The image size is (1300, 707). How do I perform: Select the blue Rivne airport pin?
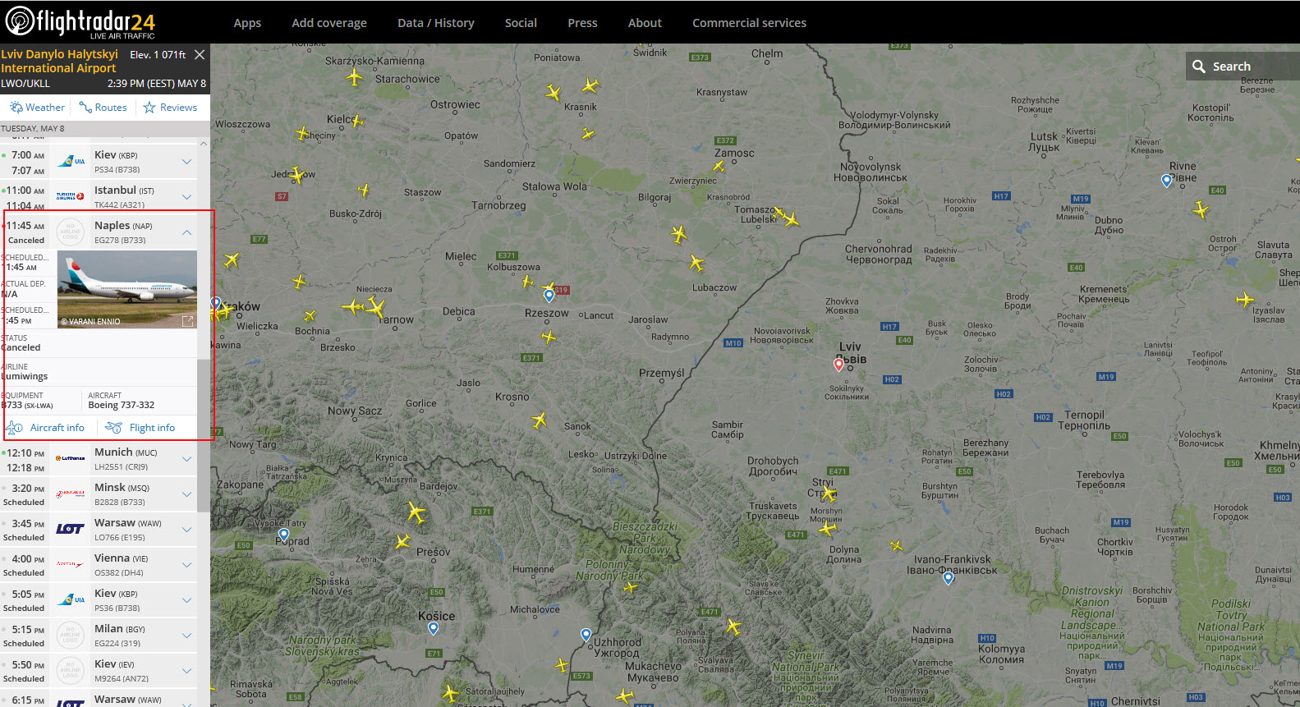(1166, 180)
